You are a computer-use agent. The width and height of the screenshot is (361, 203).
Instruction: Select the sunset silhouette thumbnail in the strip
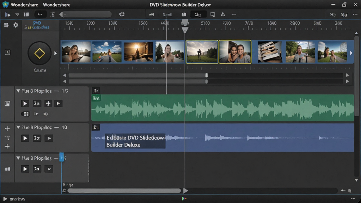click(x=138, y=52)
